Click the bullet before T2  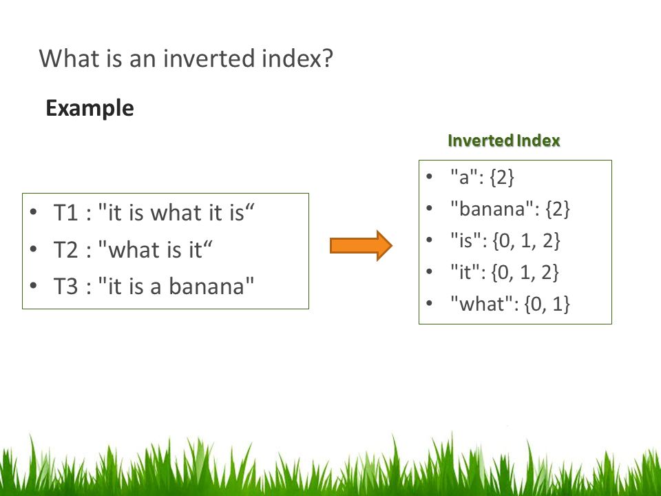[x=34, y=249]
